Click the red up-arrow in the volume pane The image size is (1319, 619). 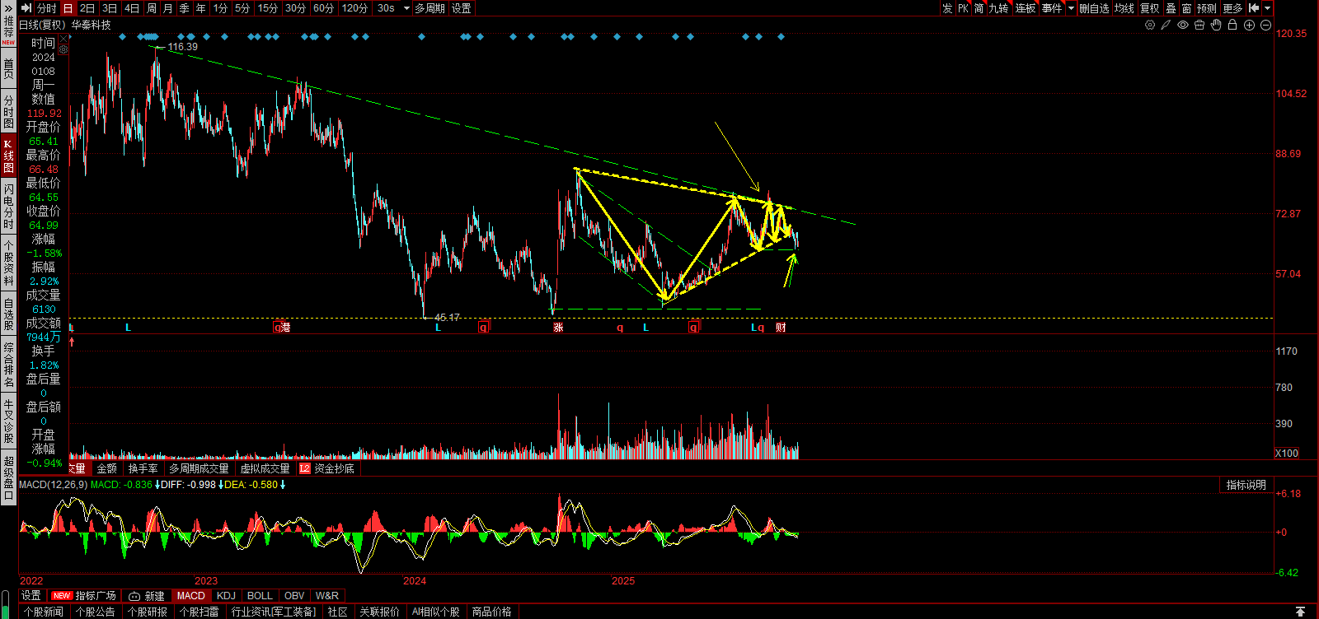pyautogui.click(x=72, y=342)
